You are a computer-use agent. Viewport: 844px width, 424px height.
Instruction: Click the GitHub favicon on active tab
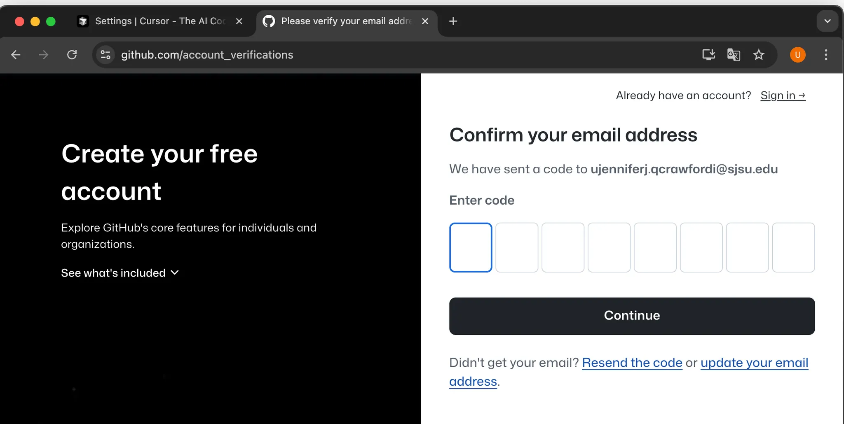coord(269,21)
